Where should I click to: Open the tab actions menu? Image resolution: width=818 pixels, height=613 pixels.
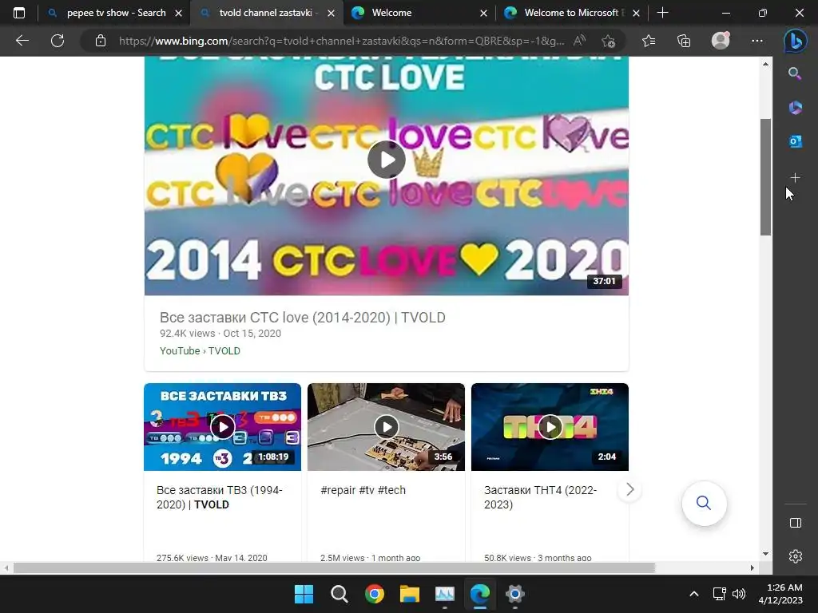click(19, 13)
